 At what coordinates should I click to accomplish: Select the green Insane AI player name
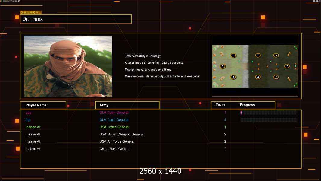[x=33, y=127]
